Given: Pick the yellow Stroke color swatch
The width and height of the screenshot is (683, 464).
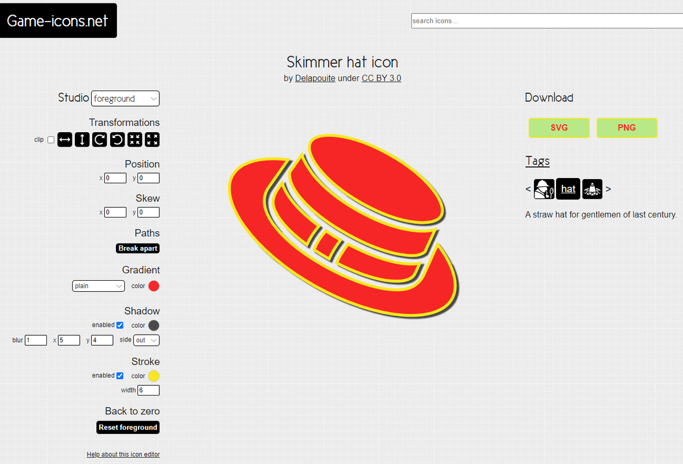Looking at the screenshot, I should (154, 376).
